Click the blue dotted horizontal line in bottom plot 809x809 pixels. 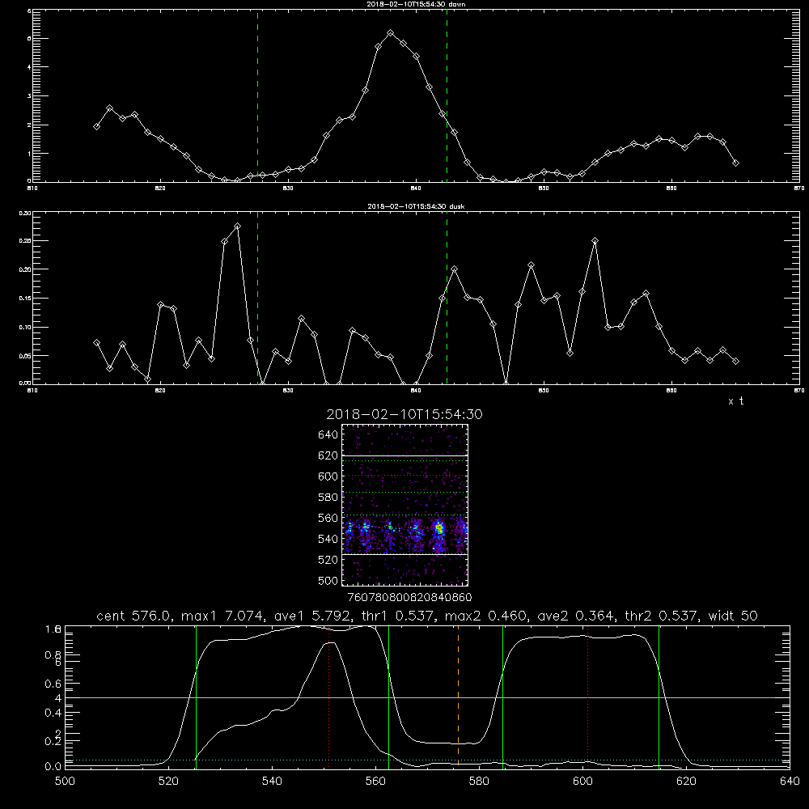427,760
